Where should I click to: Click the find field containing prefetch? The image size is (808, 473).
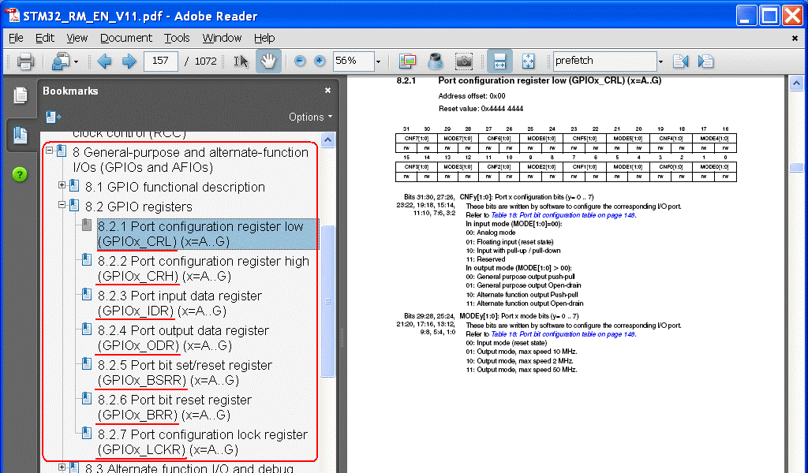coord(604,61)
